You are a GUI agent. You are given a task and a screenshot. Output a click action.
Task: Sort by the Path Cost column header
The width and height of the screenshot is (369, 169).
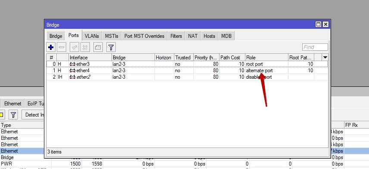click(x=232, y=58)
